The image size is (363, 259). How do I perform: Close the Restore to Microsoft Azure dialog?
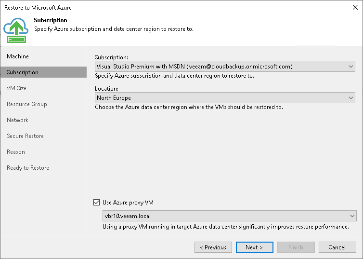click(354, 8)
